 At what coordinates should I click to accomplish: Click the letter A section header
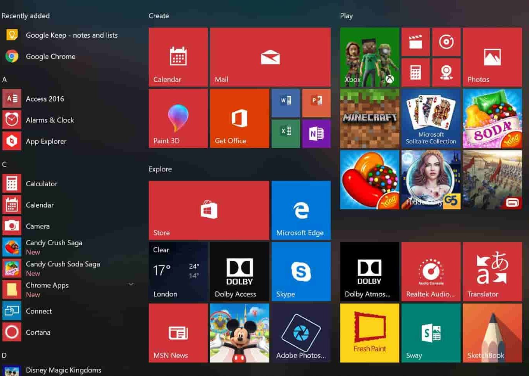[x=4, y=79]
